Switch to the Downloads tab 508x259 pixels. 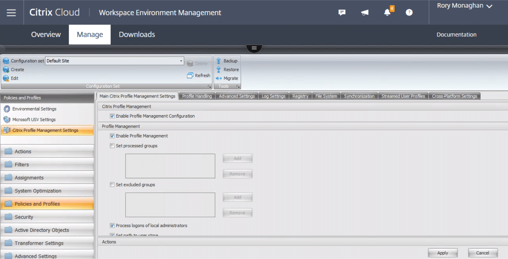point(137,34)
